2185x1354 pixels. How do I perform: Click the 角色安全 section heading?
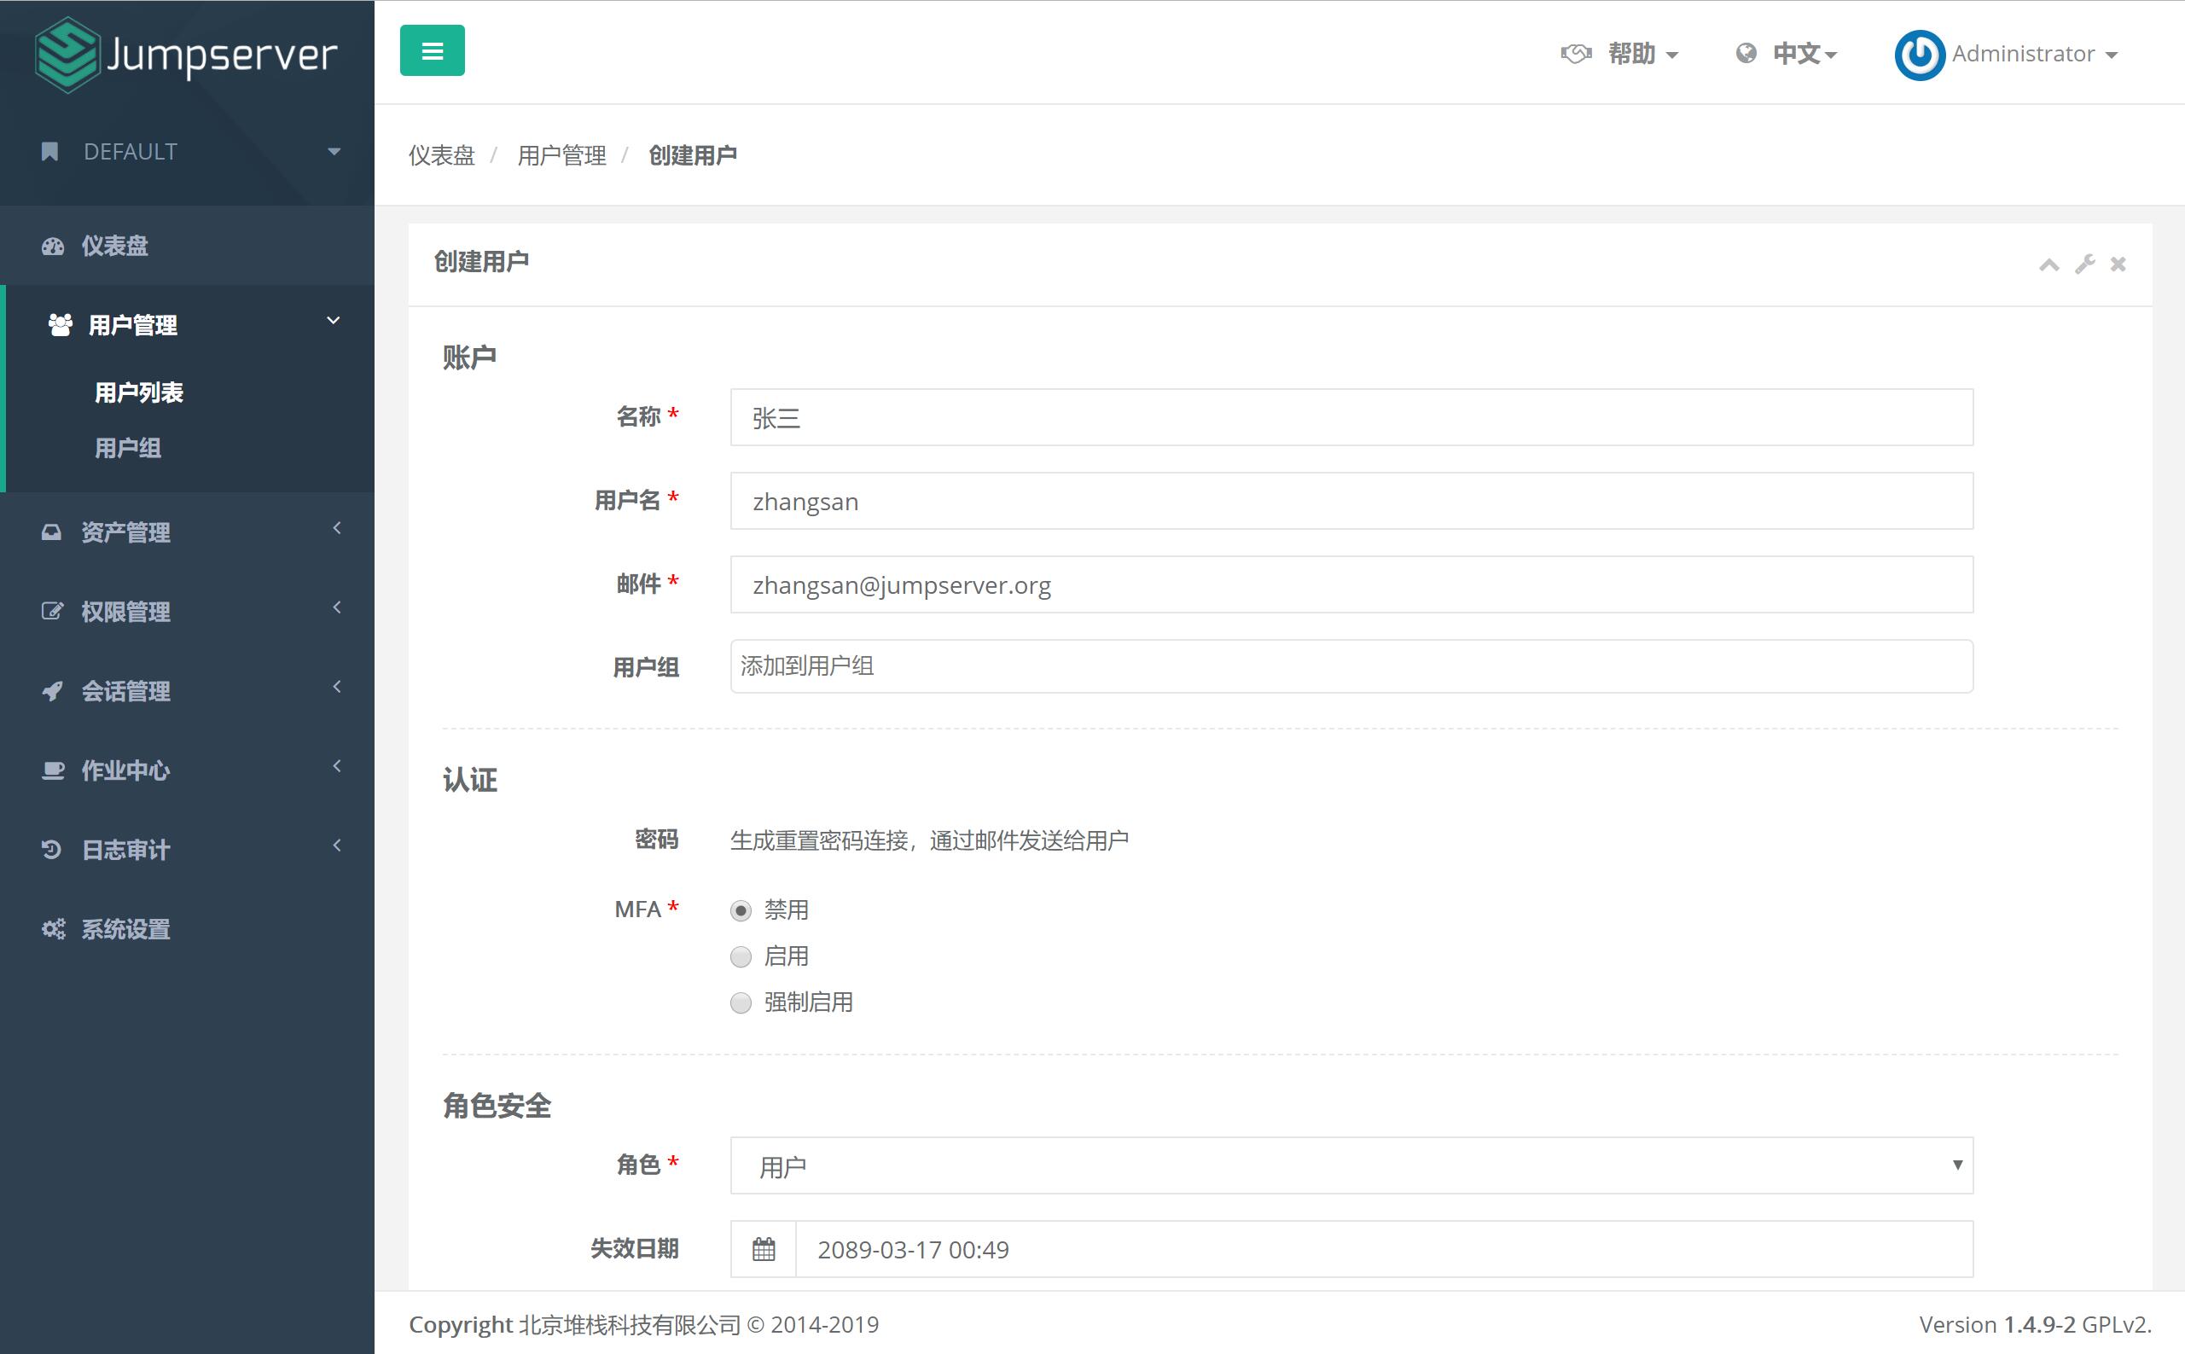tap(497, 1106)
